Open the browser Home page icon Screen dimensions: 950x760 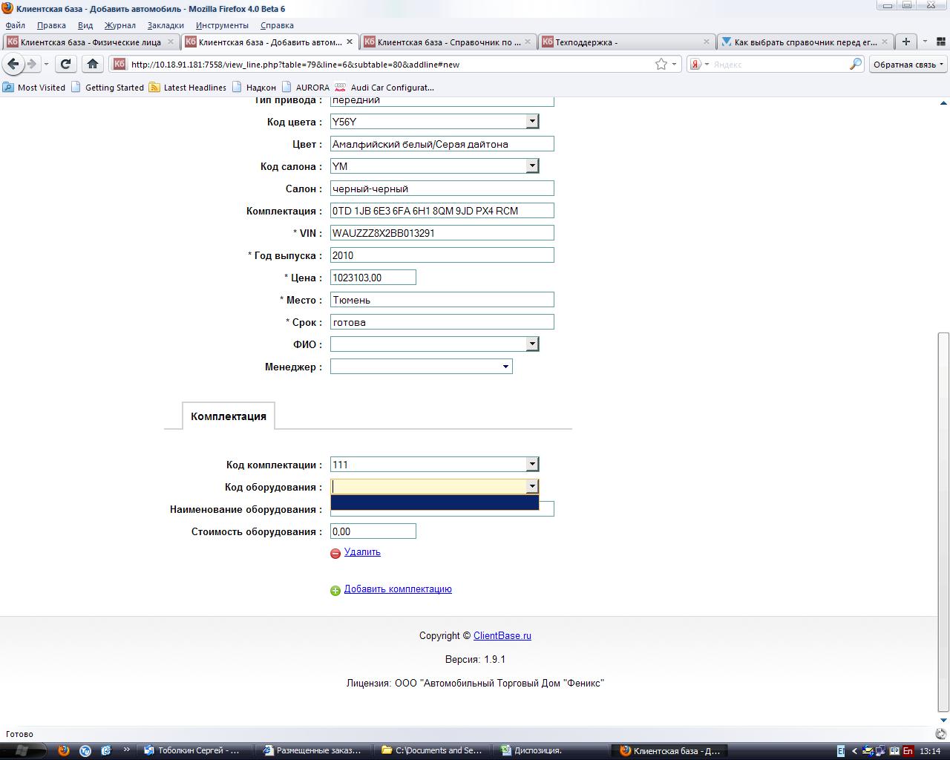pos(92,64)
